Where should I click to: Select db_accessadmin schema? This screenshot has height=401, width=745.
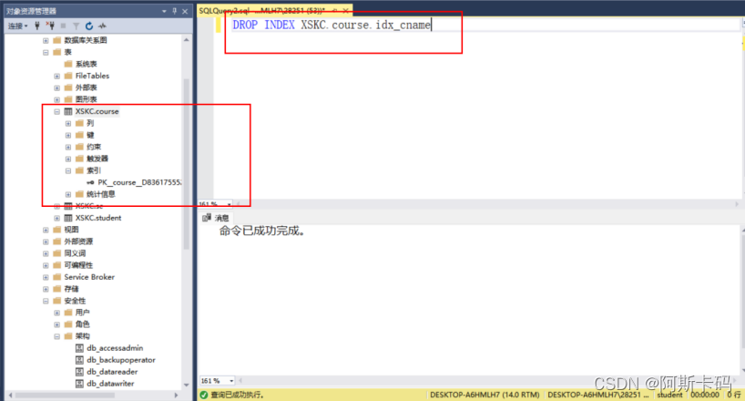[115, 348]
